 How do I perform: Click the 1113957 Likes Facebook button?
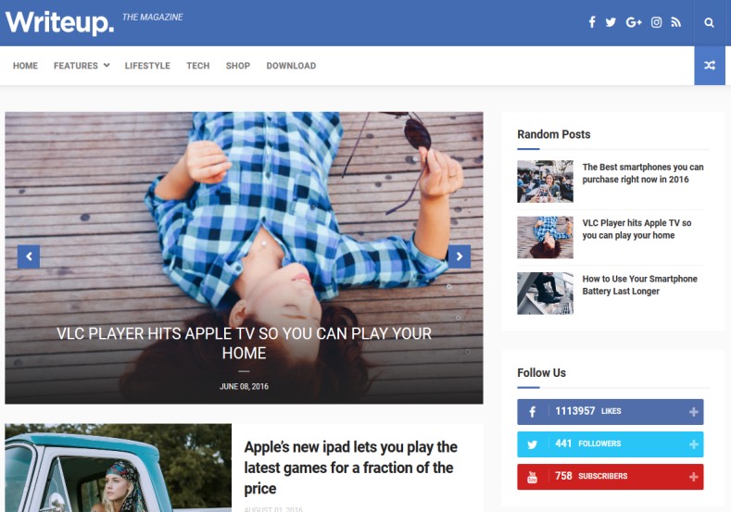(x=611, y=412)
